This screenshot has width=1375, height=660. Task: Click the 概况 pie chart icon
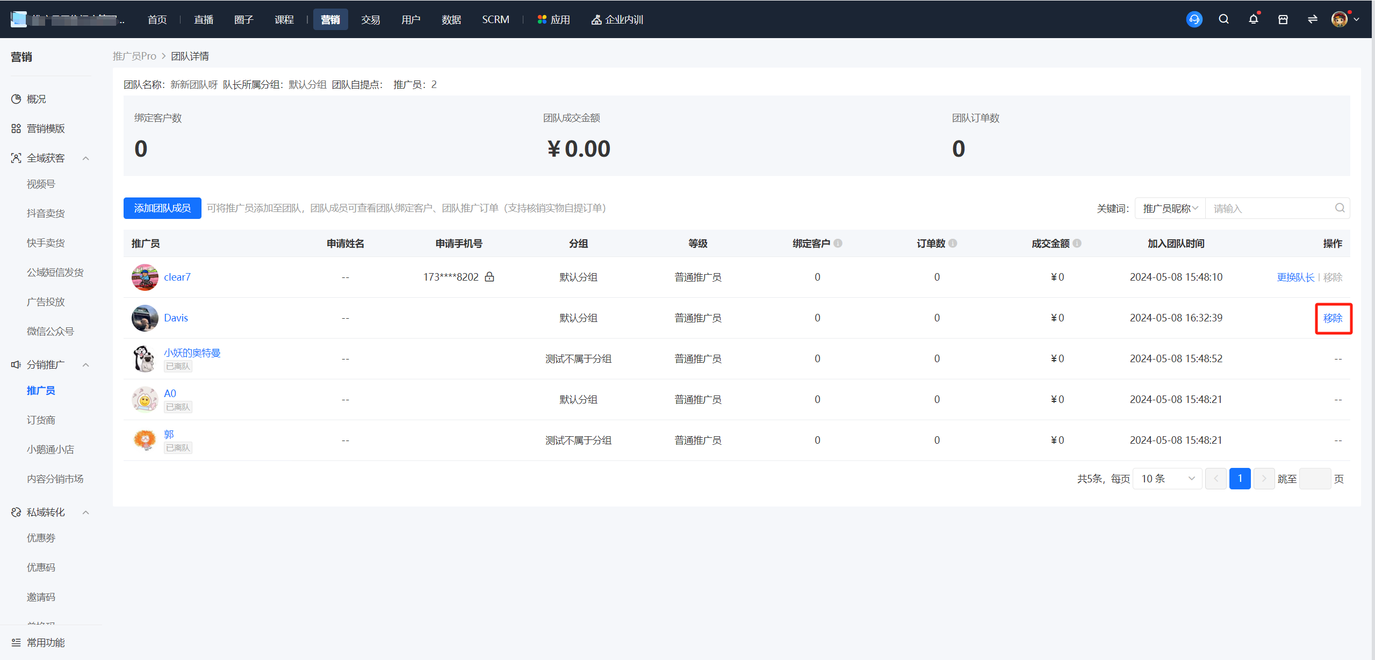click(x=16, y=99)
